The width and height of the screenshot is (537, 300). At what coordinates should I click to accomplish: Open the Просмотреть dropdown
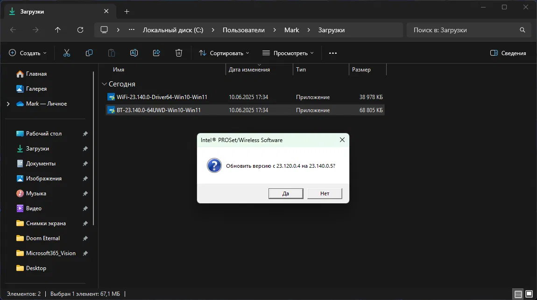288,53
